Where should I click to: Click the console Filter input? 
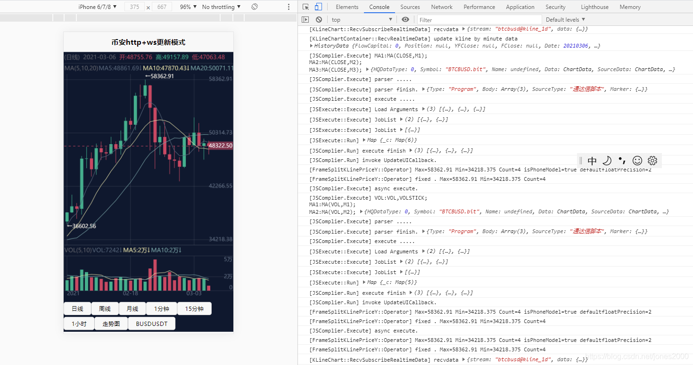pos(479,19)
